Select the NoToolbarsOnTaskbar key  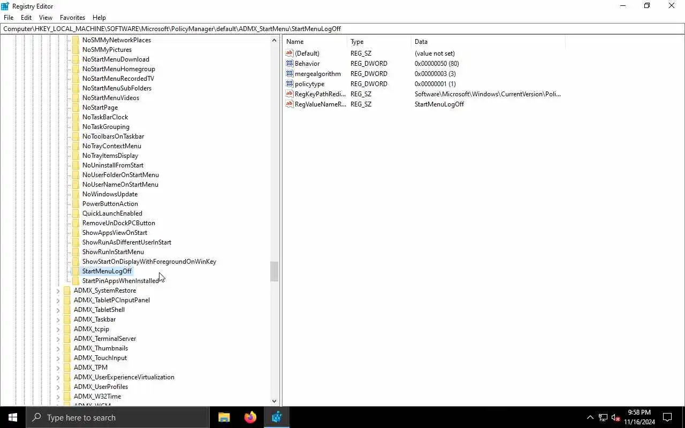click(113, 136)
